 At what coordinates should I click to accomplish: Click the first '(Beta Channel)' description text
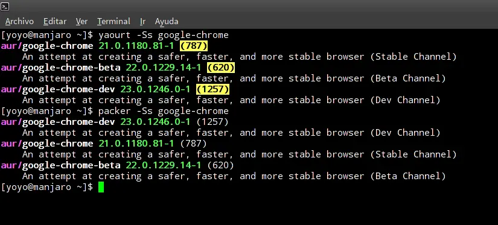(x=408, y=78)
